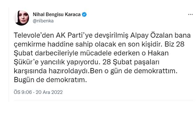The width and height of the screenshot is (196, 116).
Task: Open Nihal Bengisu Karaca's profile avatar
Action: pos(21,18)
